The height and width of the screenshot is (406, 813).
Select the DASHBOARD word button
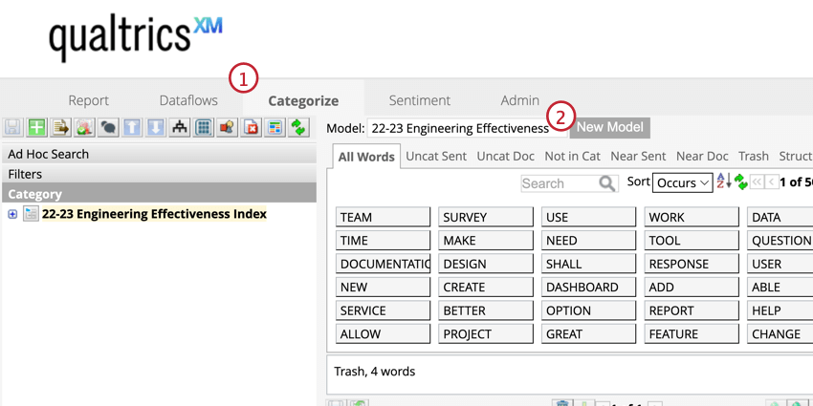pos(588,287)
